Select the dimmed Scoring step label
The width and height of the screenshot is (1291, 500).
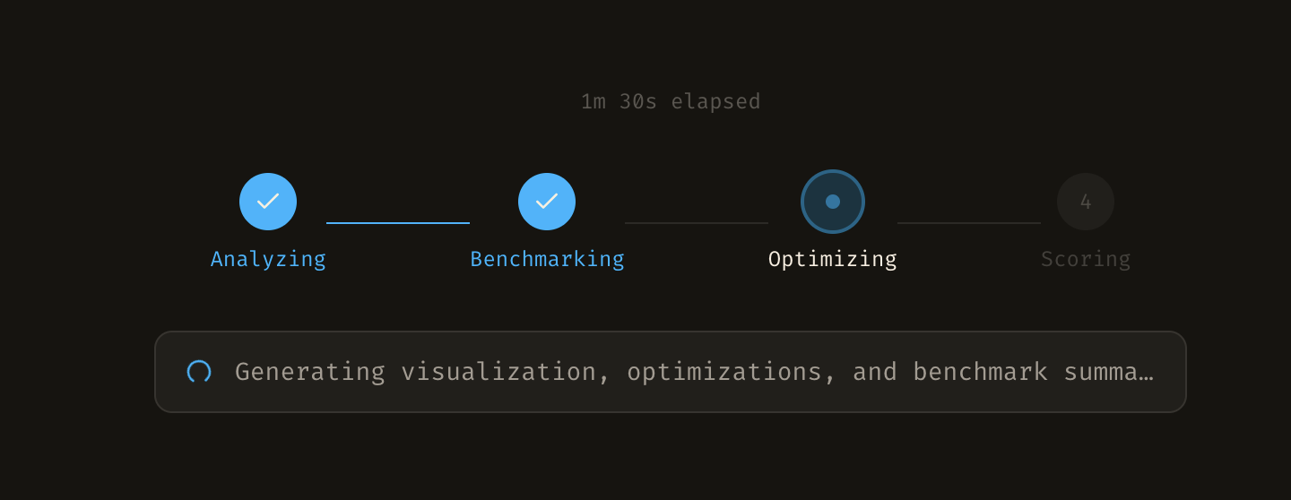1086,259
